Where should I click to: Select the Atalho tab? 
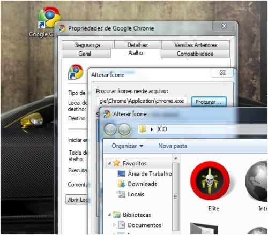[x=136, y=53]
